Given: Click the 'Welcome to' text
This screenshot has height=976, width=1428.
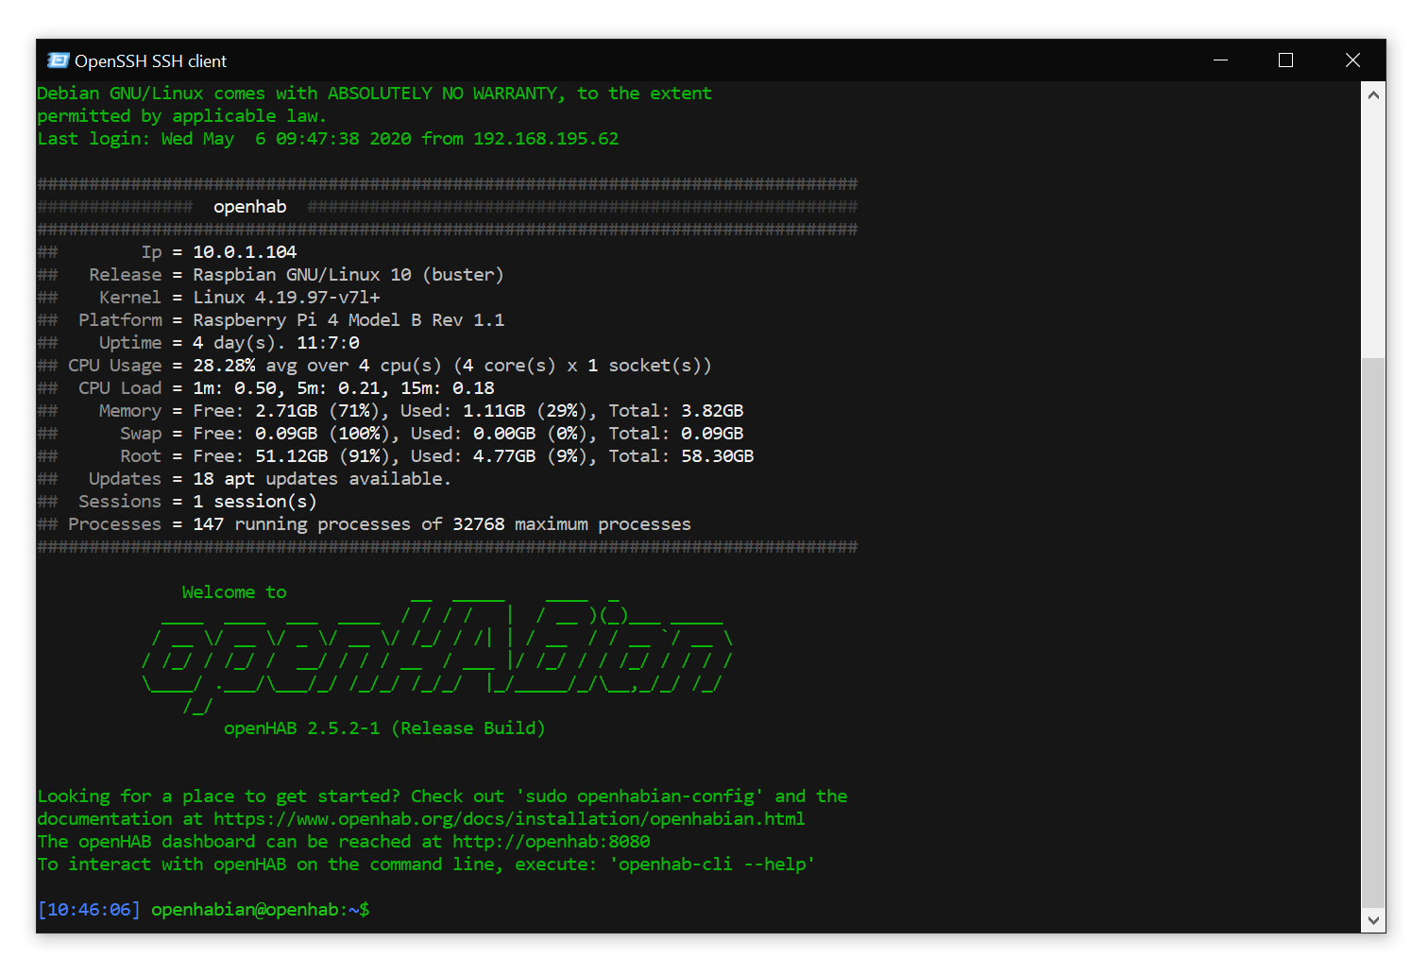Looking at the screenshot, I should pyautogui.click(x=234, y=592).
